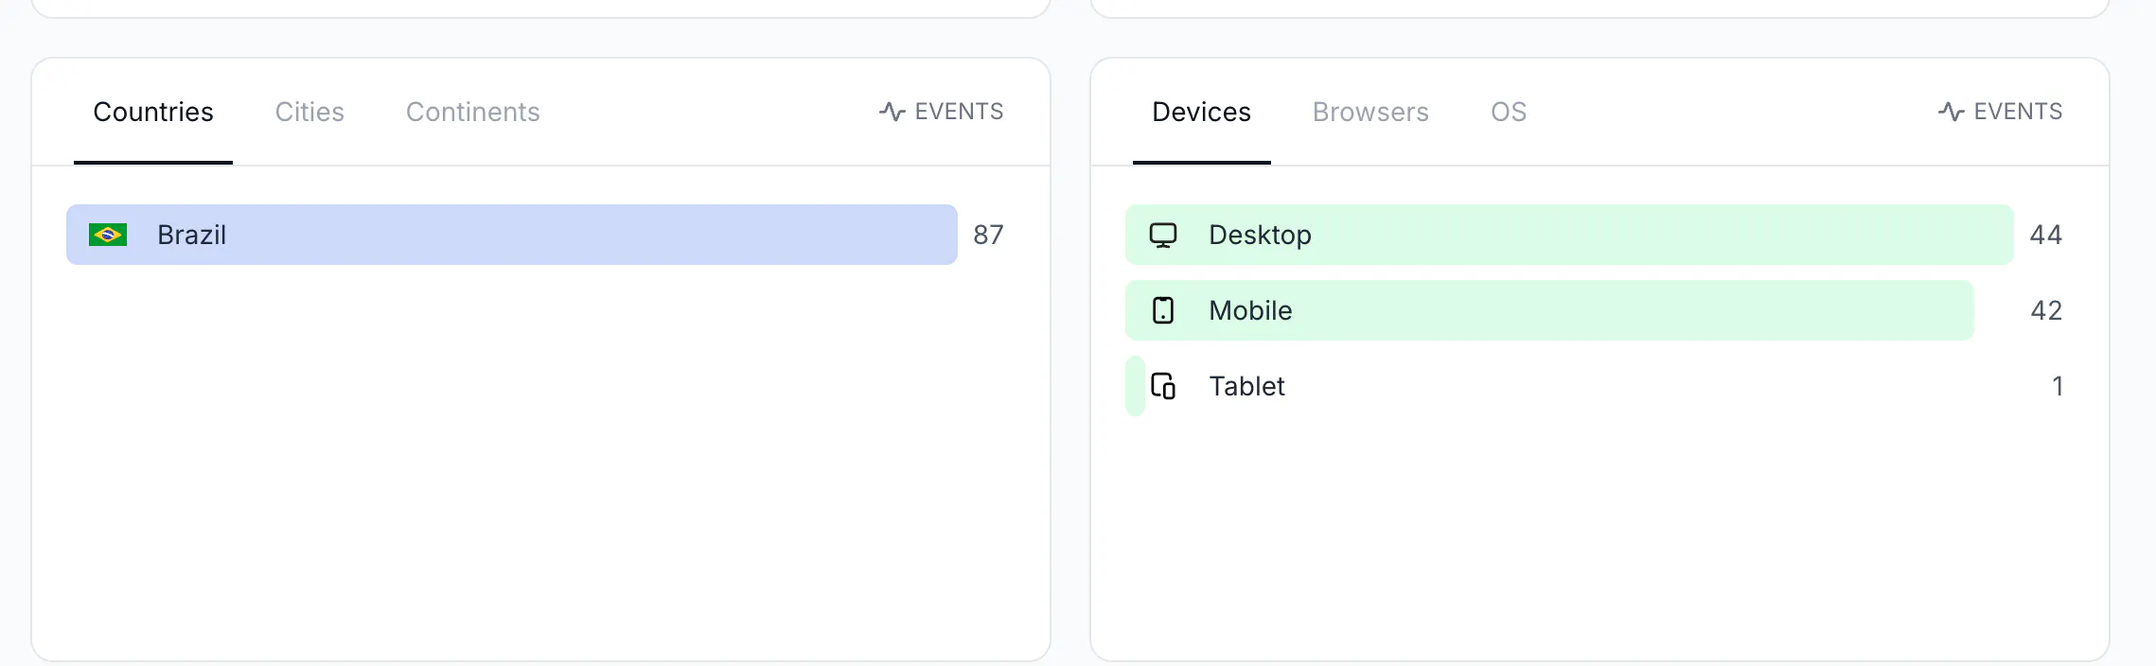Click the activity pulse icon in Devices card
The height and width of the screenshot is (666, 2156).
tap(1951, 112)
